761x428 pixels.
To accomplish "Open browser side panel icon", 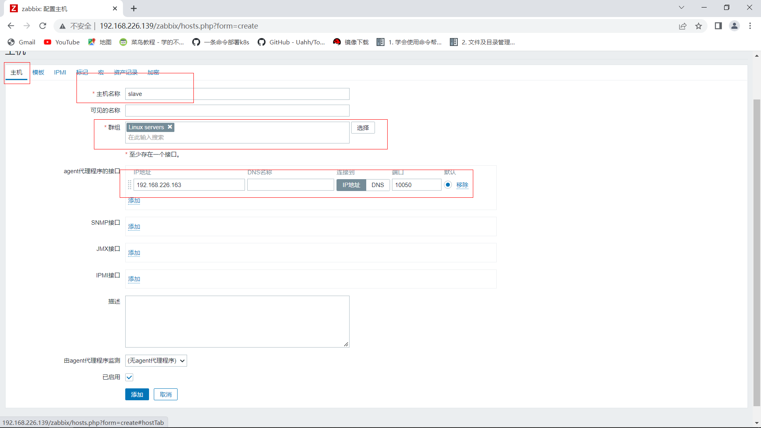I will 718,26.
